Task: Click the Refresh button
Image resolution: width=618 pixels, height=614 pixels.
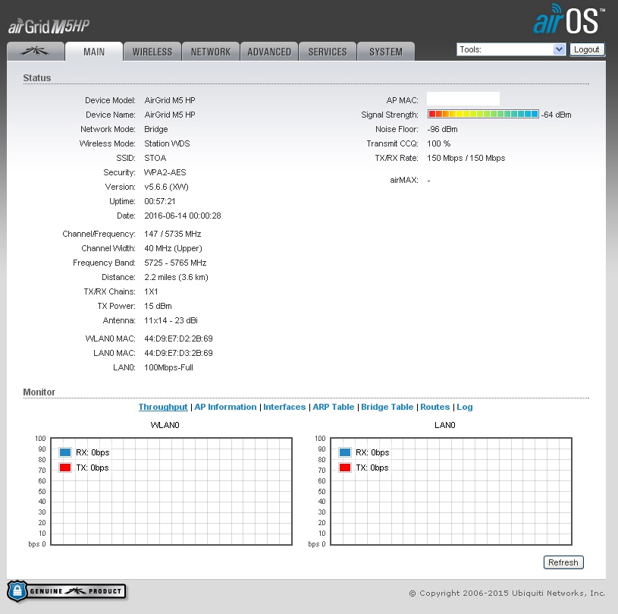Action: (563, 562)
